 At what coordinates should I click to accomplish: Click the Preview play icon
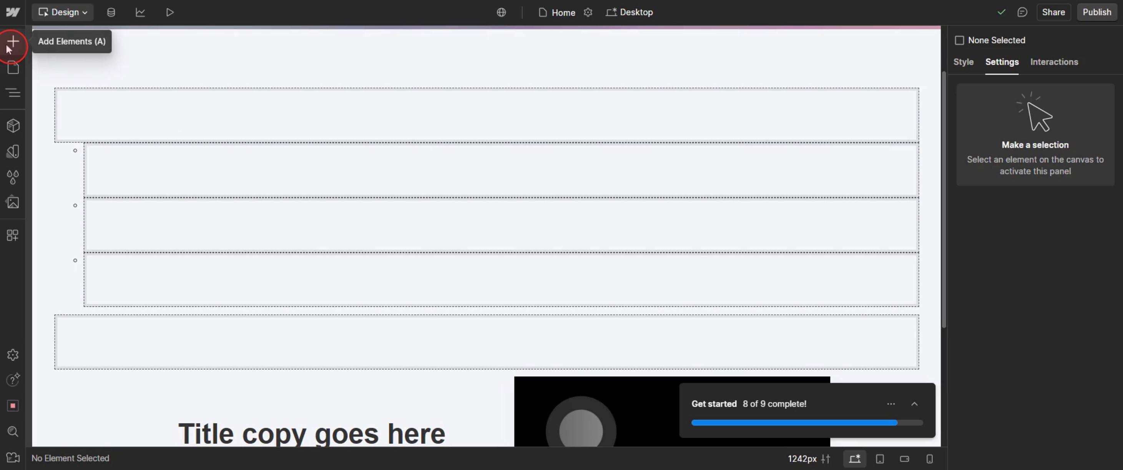170,12
